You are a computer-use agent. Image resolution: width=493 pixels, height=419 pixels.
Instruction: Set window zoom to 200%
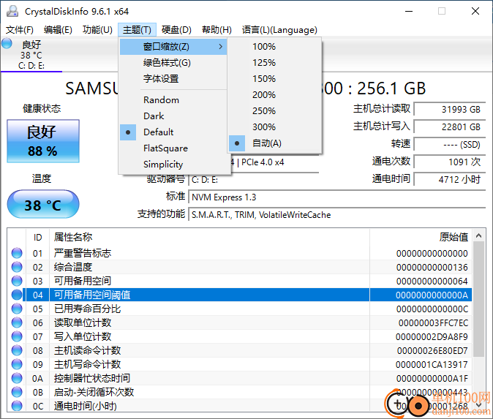(x=274, y=94)
